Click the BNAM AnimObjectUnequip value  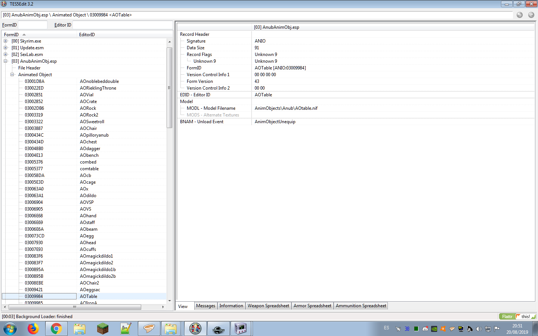(x=393, y=122)
